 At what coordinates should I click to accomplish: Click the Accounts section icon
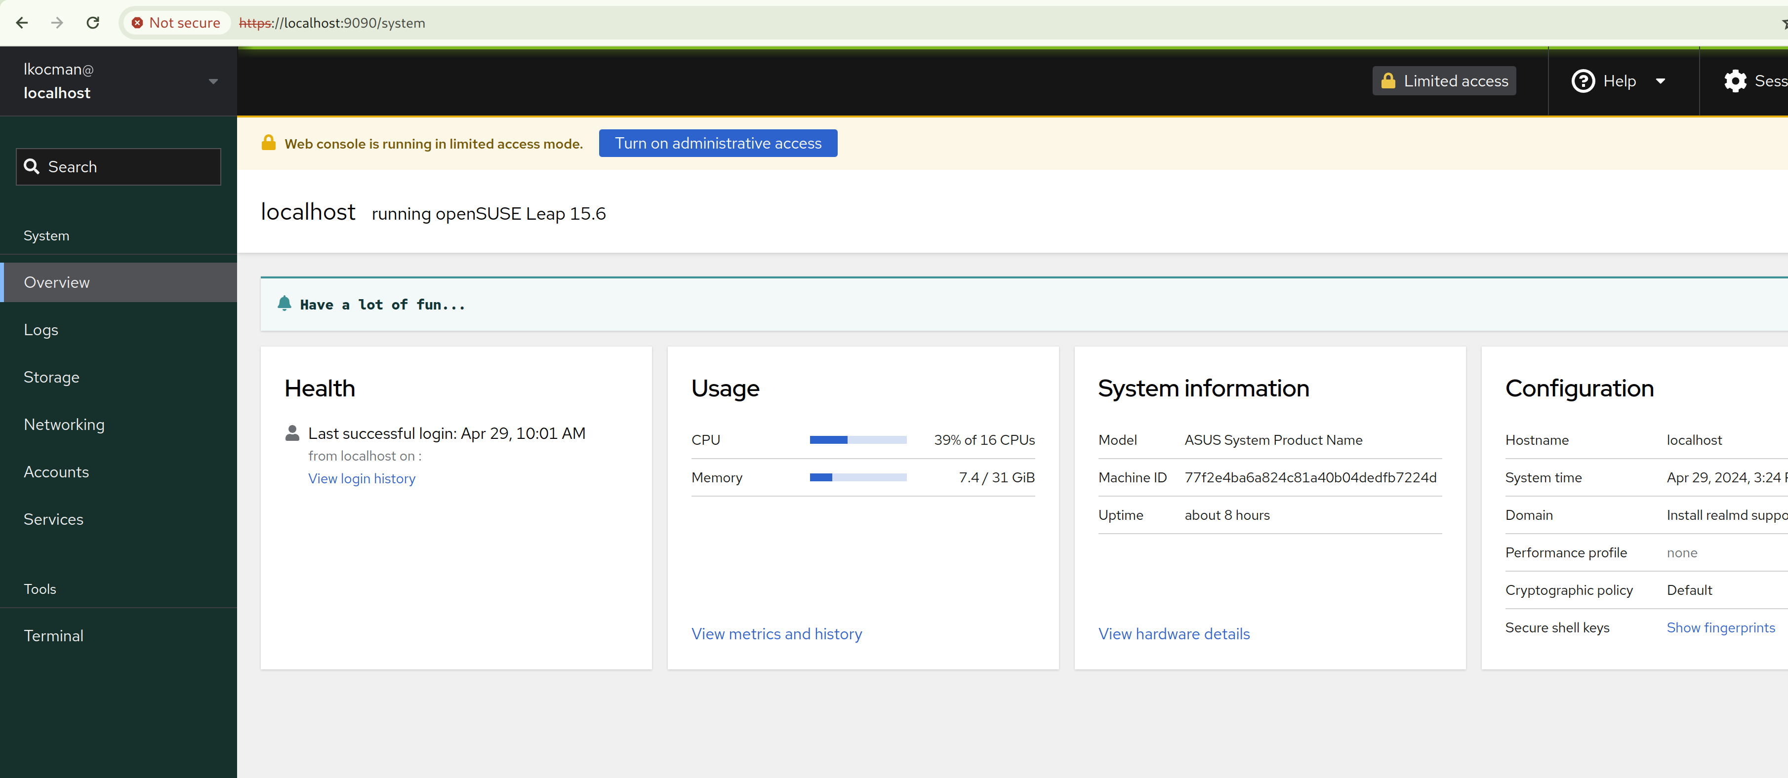point(56,470)
